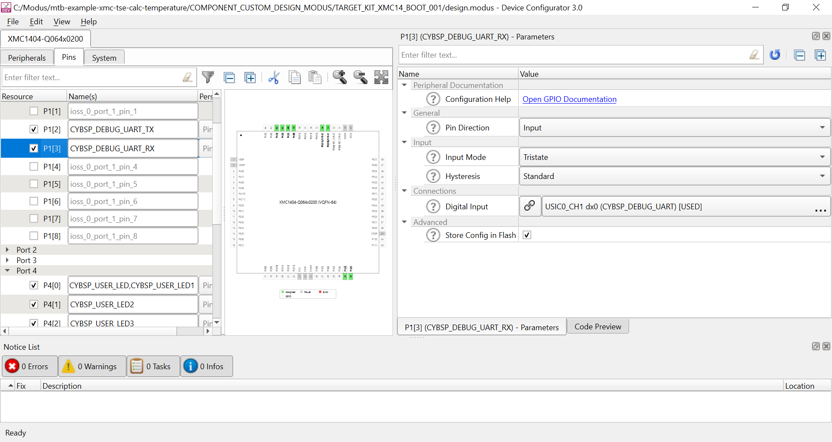Viewport: 832px width, 442px height.
Task: Disable the P4[1] pin checkbox
Action: (34, 304)
